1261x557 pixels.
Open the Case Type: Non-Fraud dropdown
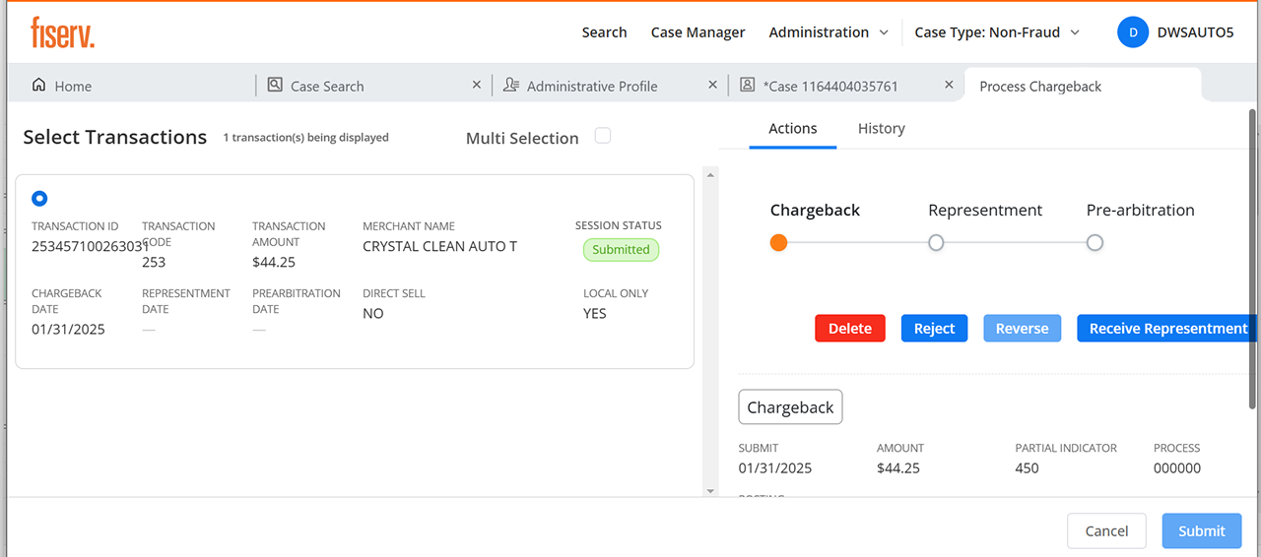click(997, 32)
